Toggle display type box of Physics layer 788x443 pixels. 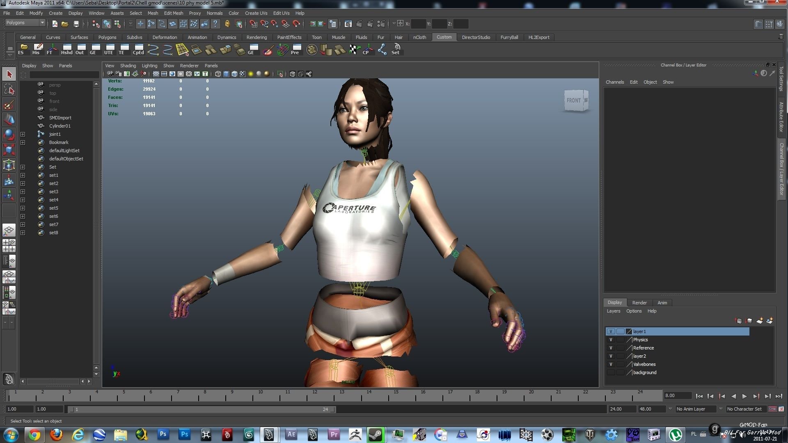(x=620, y=340)
